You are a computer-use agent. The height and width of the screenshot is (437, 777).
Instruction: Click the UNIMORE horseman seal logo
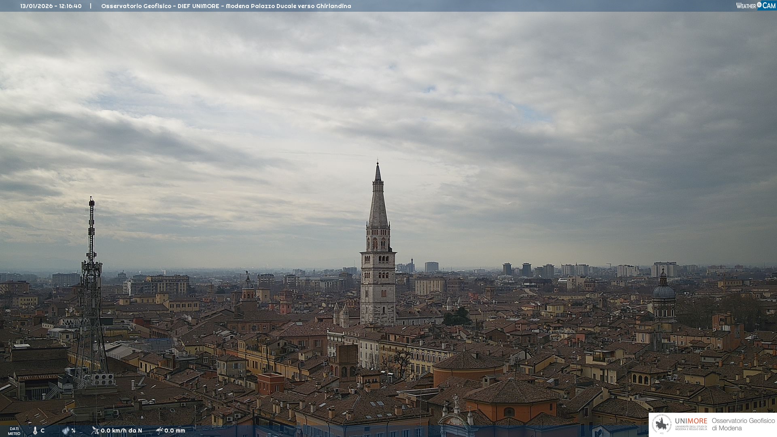(x=662, y=424)
